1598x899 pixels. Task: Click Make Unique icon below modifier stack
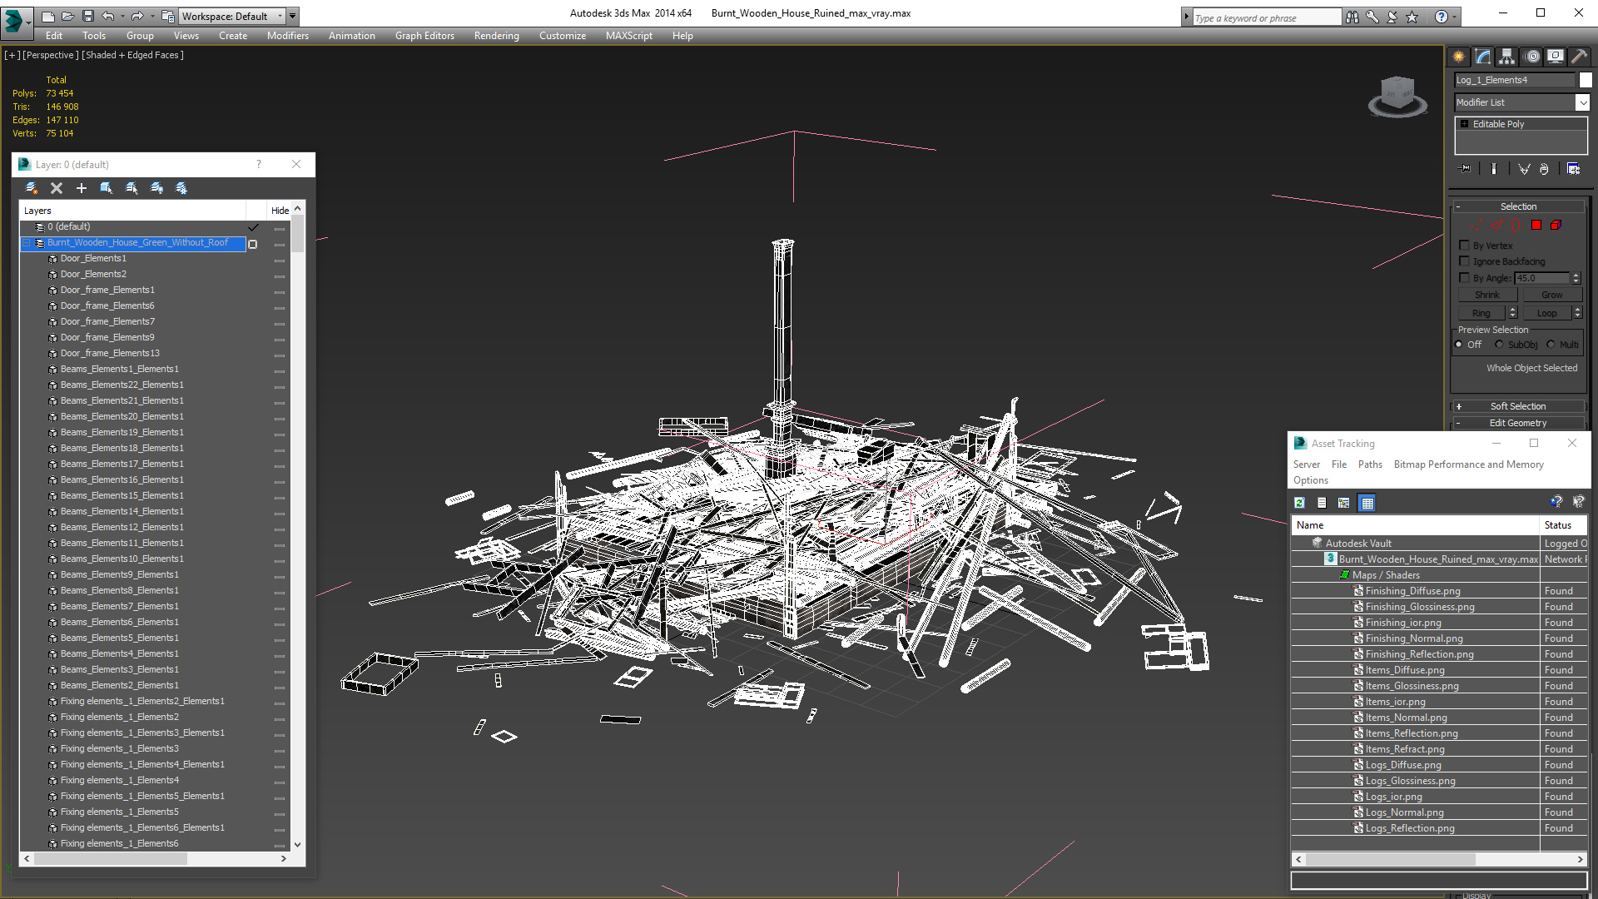click(x=1524, y=169)
